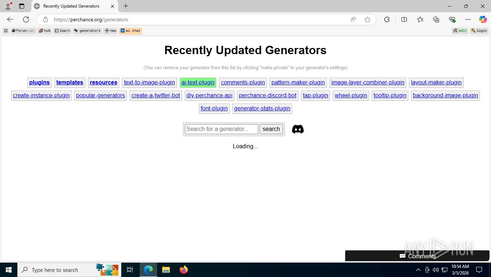The image size is (491, 277).
Task: Open the forum nav button
Action: tap(23, 31)
